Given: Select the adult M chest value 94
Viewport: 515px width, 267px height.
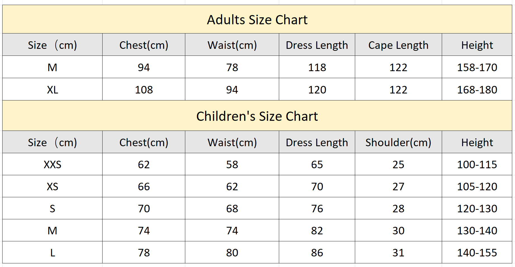Looking at the screenshot, I should [144, 67].
